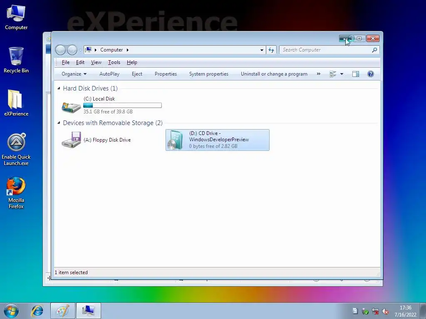Open the recent pages dropdown arrow

pyautogui.click(x=80, y=50)
